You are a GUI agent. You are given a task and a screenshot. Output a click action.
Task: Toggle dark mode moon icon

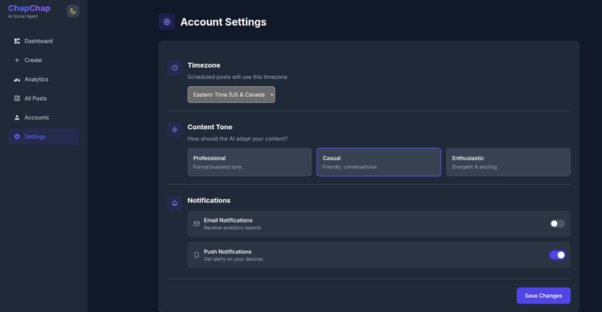click(x=72, y=10)
